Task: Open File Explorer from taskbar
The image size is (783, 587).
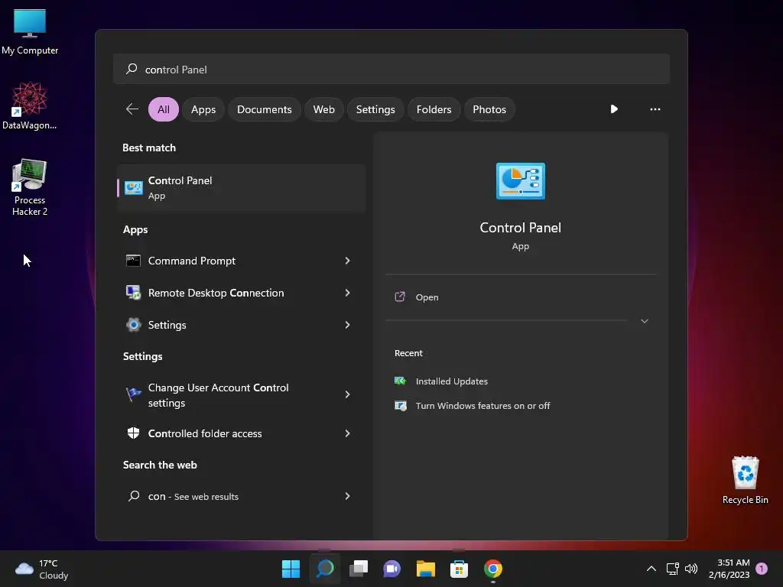Action: (x=425, y=569)
